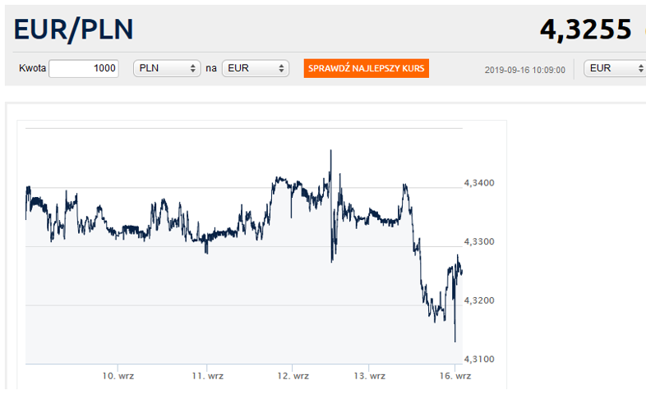Pick the '13. wrz' date marker
Image resolution: width=646 pixels, height=394 pixels.
[x=369, y=376]
